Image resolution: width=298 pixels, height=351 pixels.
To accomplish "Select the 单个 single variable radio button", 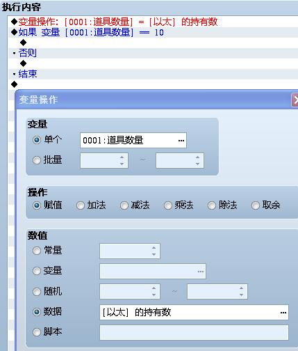I will [x=37, y=140].
